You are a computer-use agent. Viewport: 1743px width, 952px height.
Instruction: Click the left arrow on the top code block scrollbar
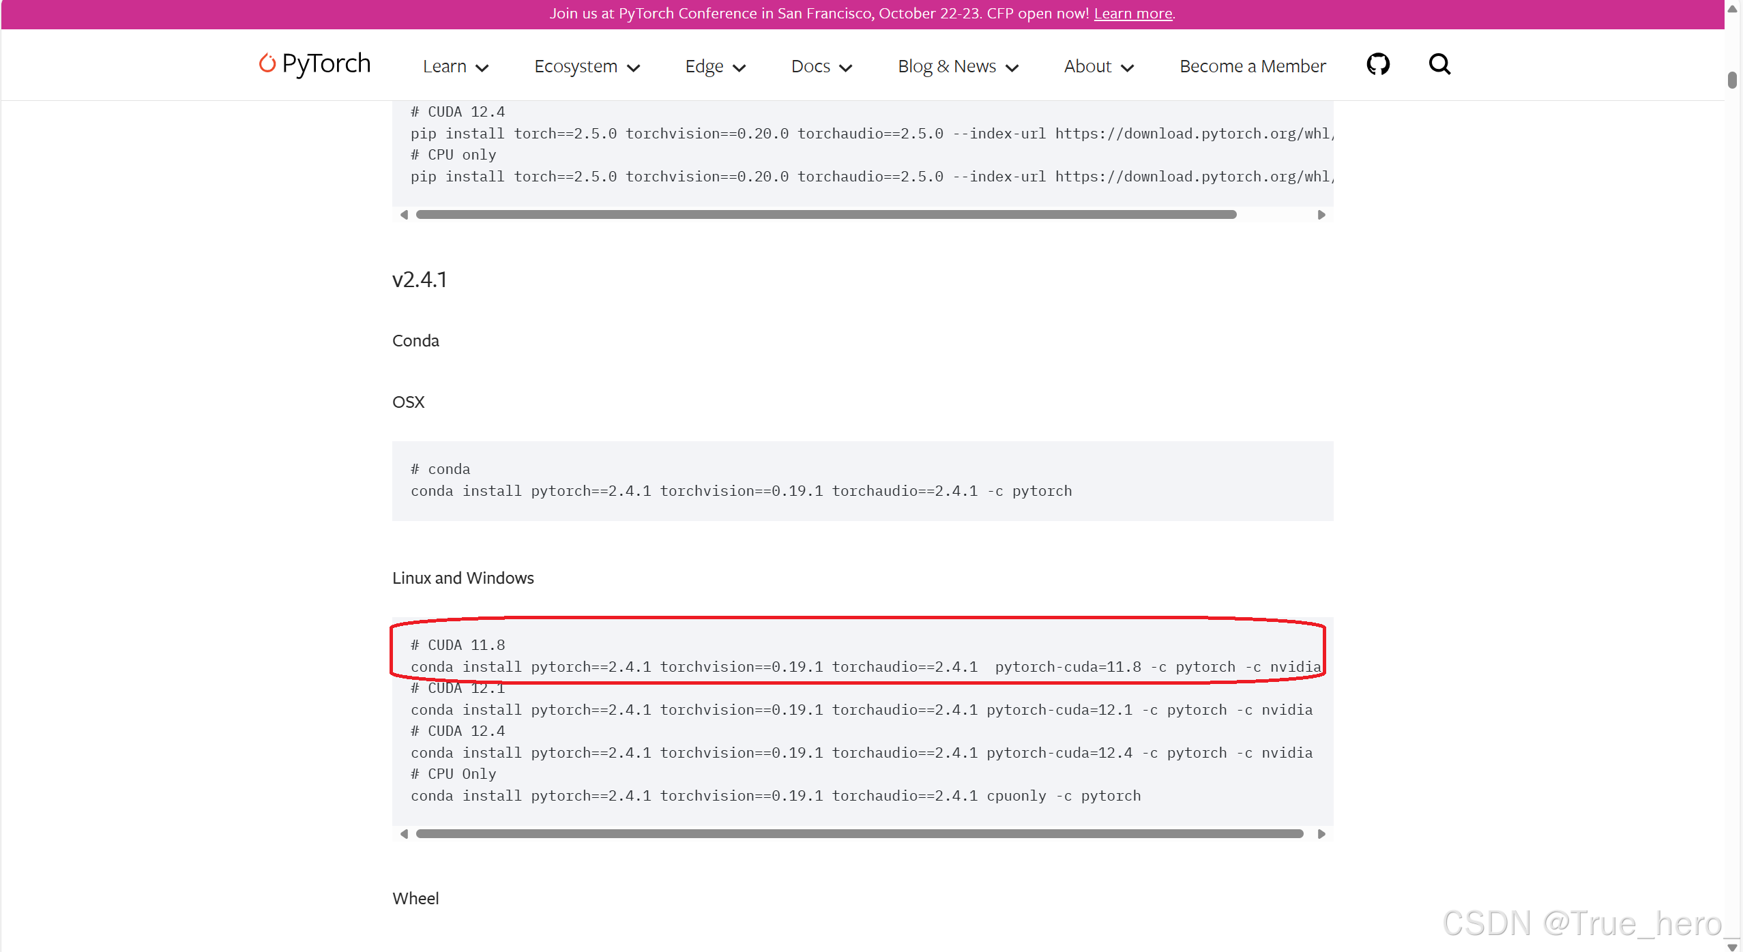[x=403, y=214]
